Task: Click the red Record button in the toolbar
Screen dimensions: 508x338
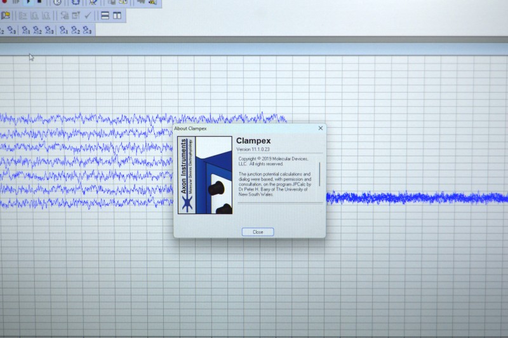Action: point(4,2)
